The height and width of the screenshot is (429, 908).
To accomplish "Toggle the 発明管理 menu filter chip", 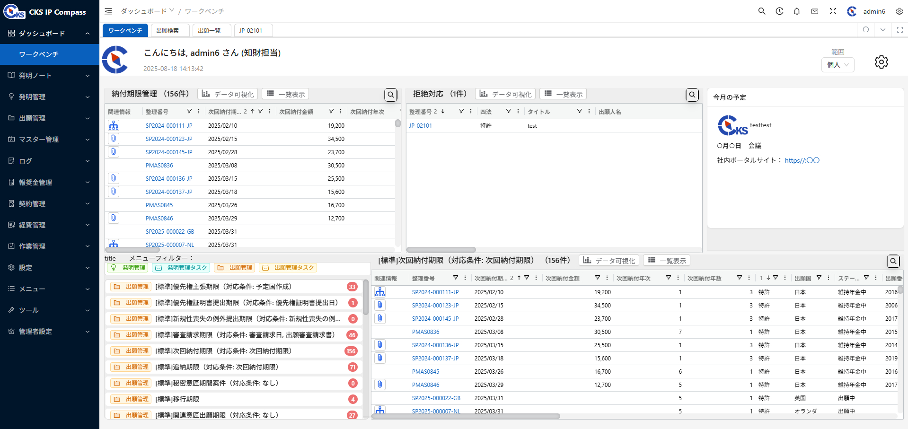I will point(127,267).
